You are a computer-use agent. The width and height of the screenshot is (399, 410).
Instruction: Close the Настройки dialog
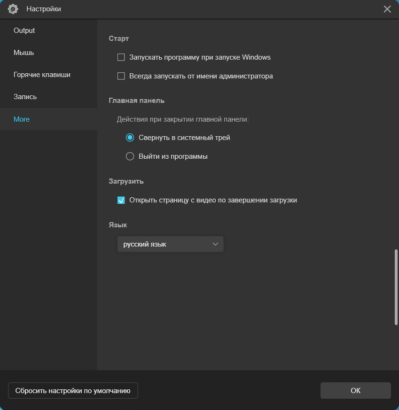(387, 9)
